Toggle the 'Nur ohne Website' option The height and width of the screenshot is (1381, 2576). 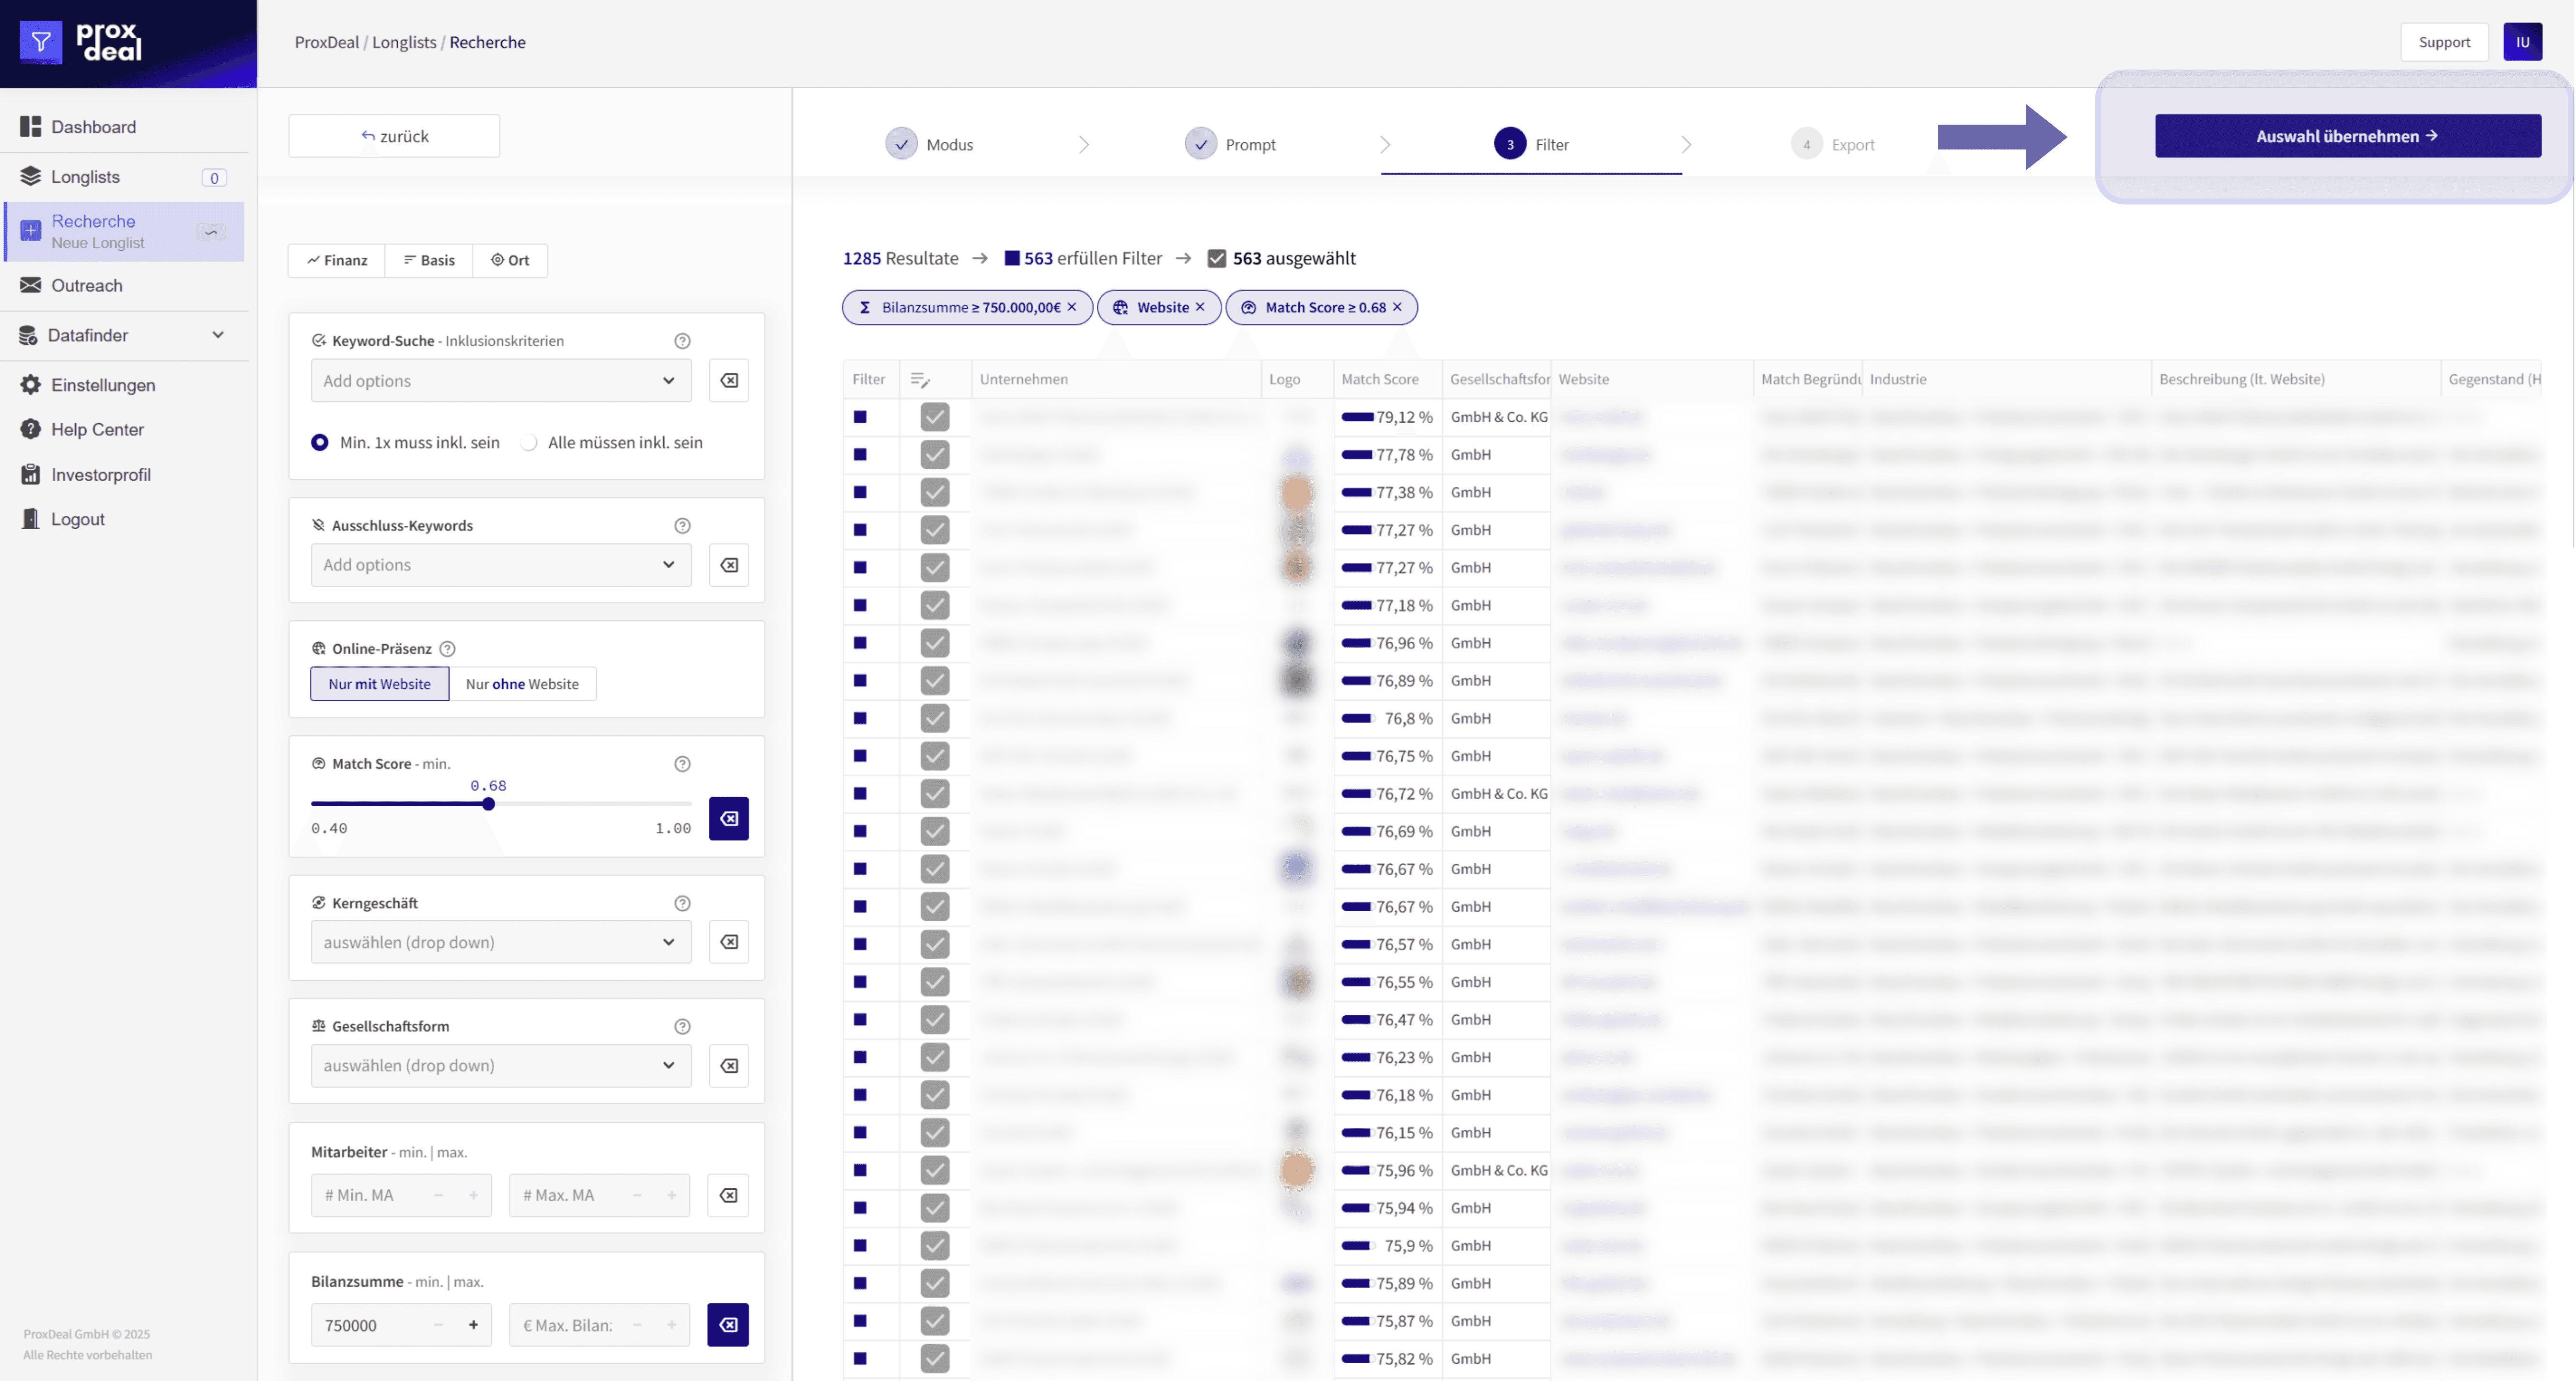point(522,683)
